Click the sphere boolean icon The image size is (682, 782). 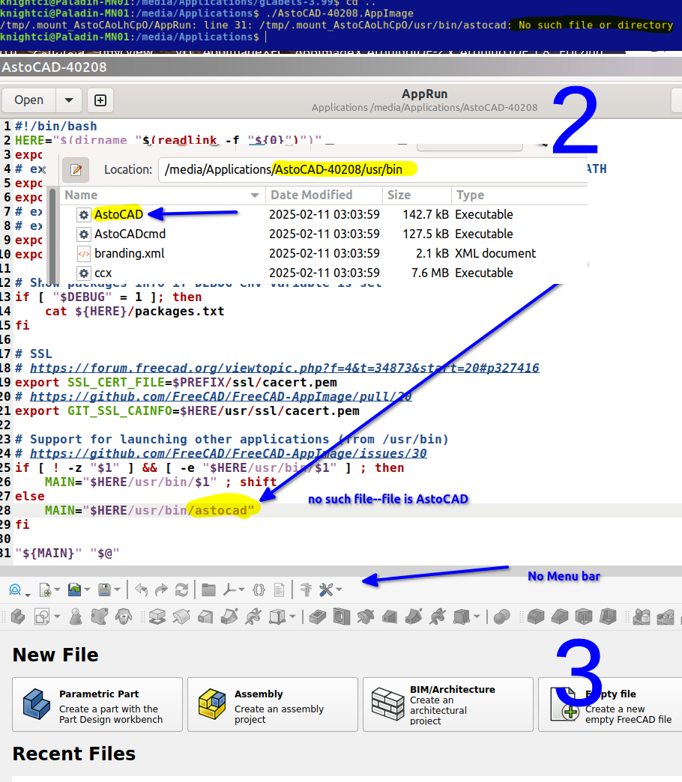pos(501,616)
